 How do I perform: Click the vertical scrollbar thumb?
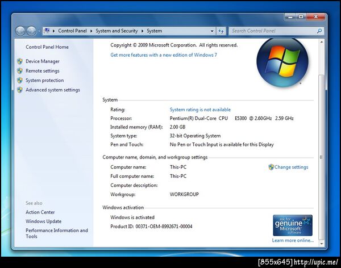[322, 157]
